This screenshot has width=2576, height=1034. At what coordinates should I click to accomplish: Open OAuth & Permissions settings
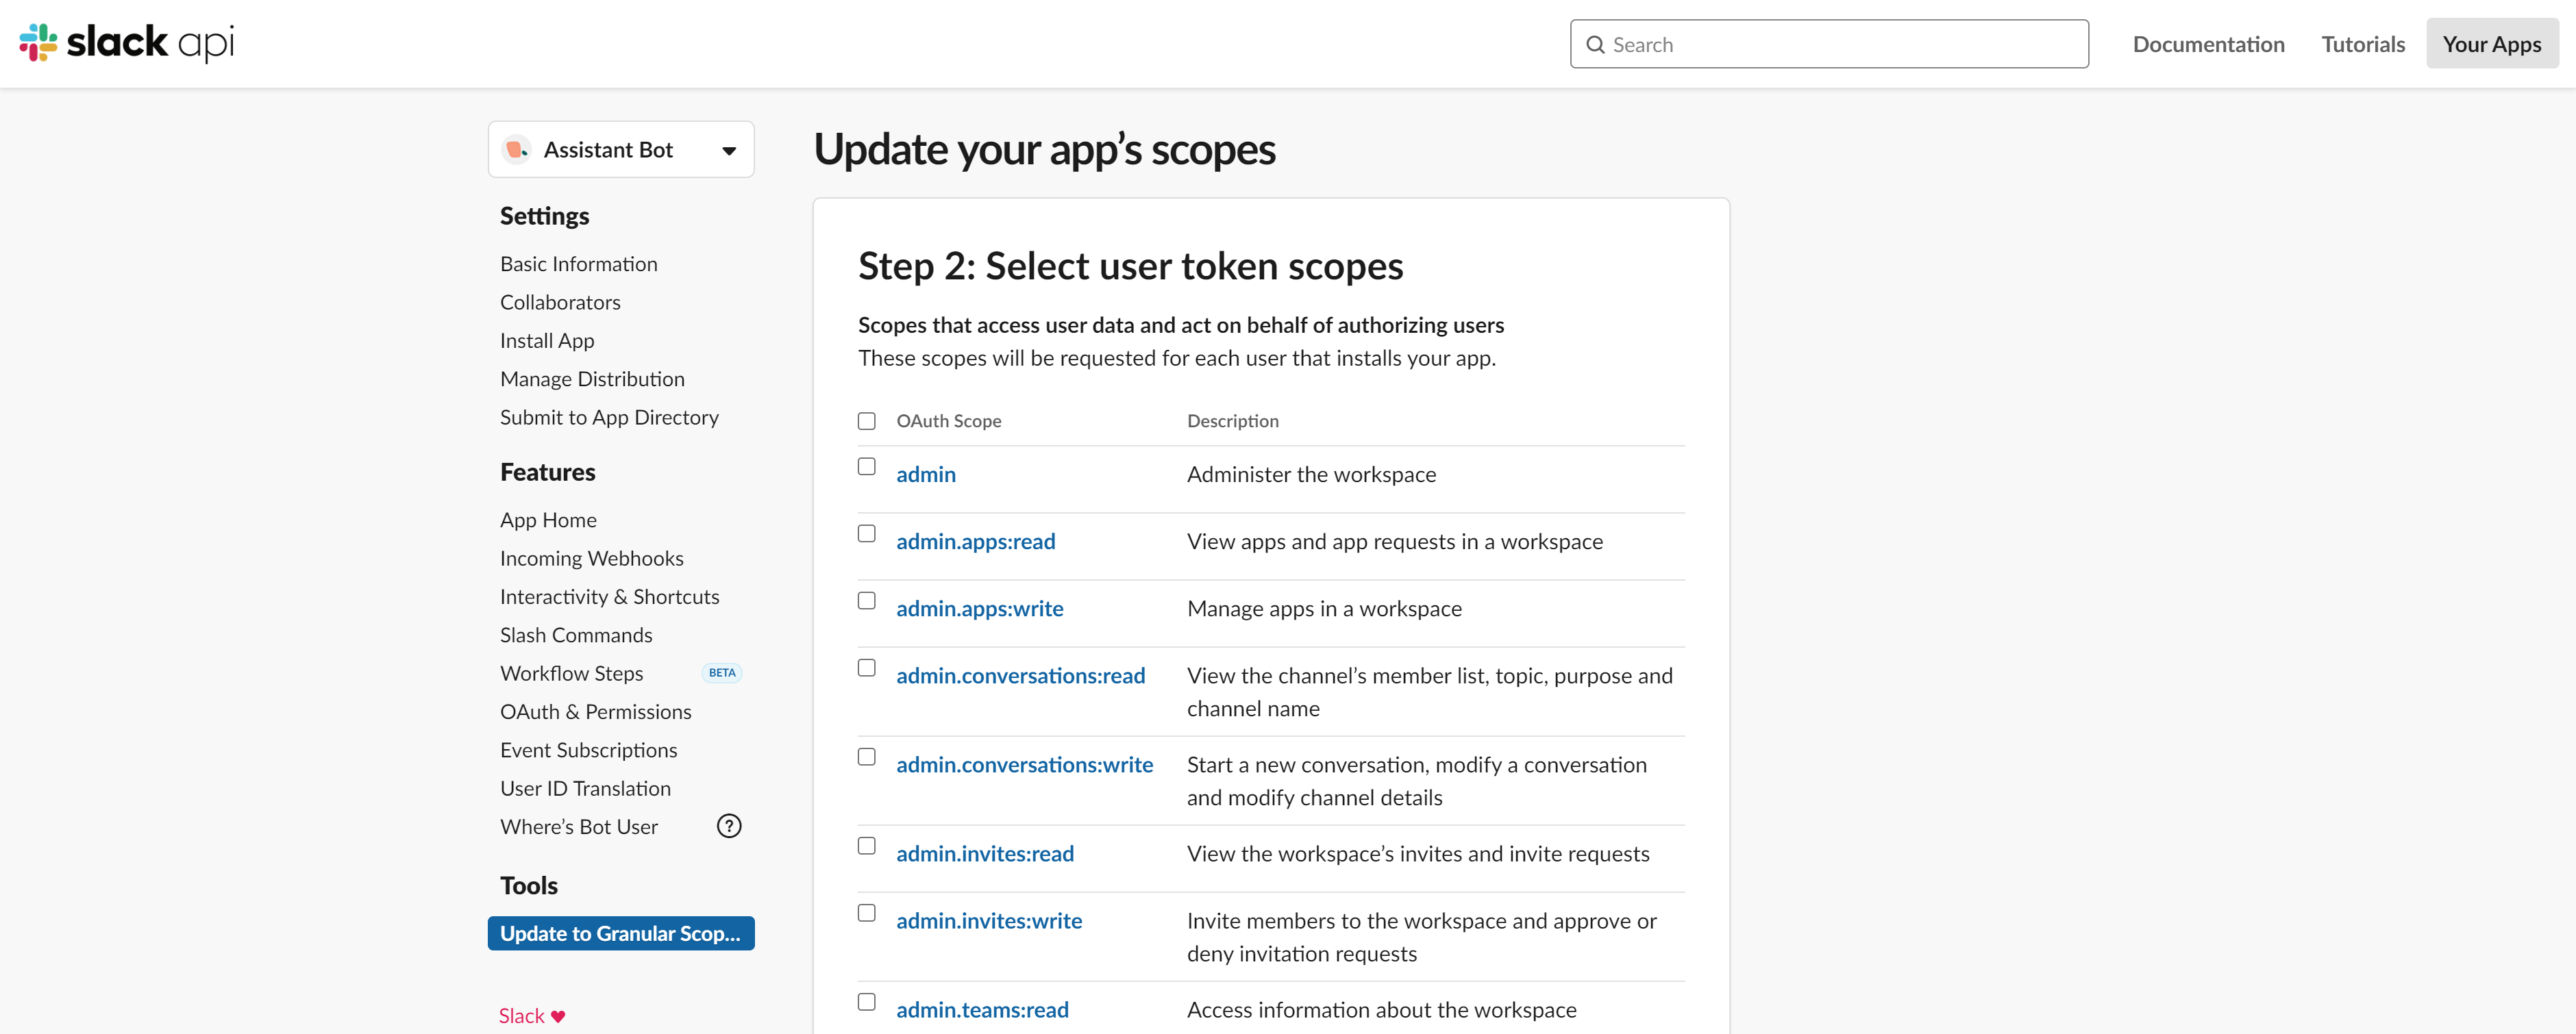point(595,711)
